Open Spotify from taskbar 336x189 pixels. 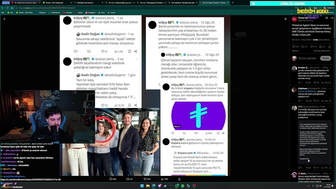click(183, 186)
